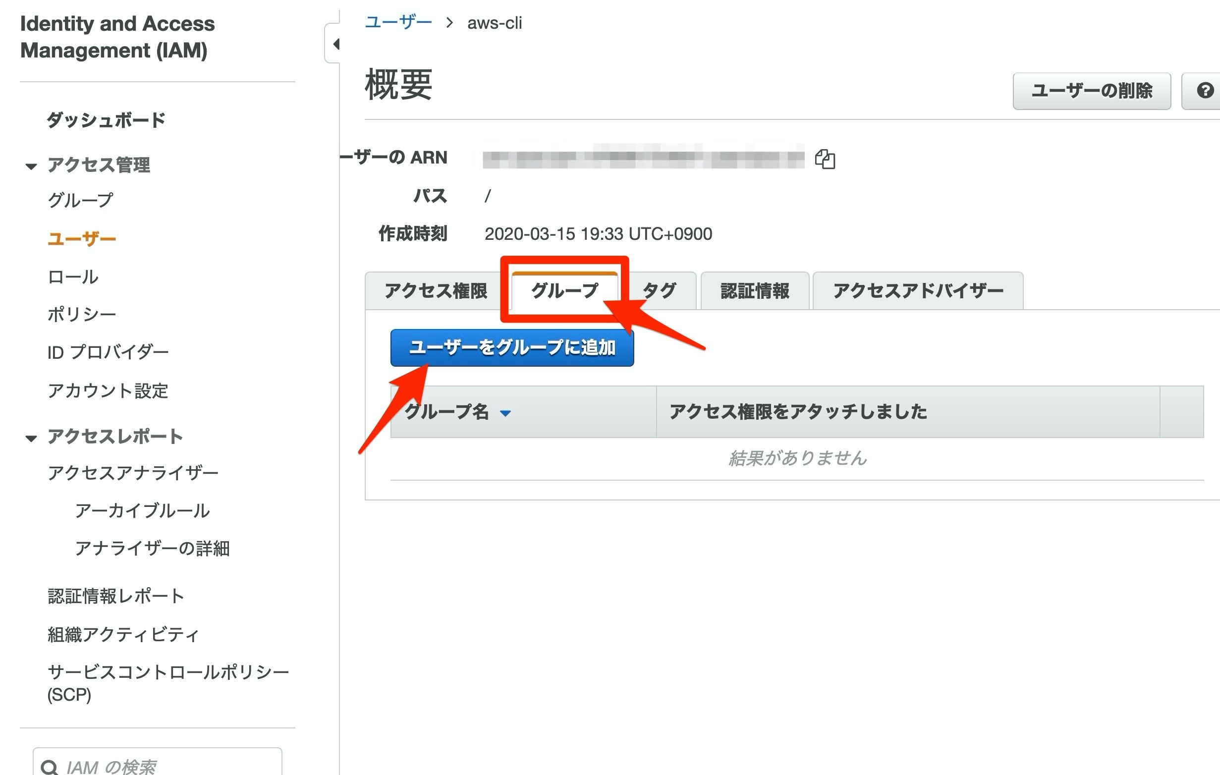The width and height of the screenshot is (1220, 775).
Task: Open ID プロバイダー in the sidebar
Action: tap(108, 352)
